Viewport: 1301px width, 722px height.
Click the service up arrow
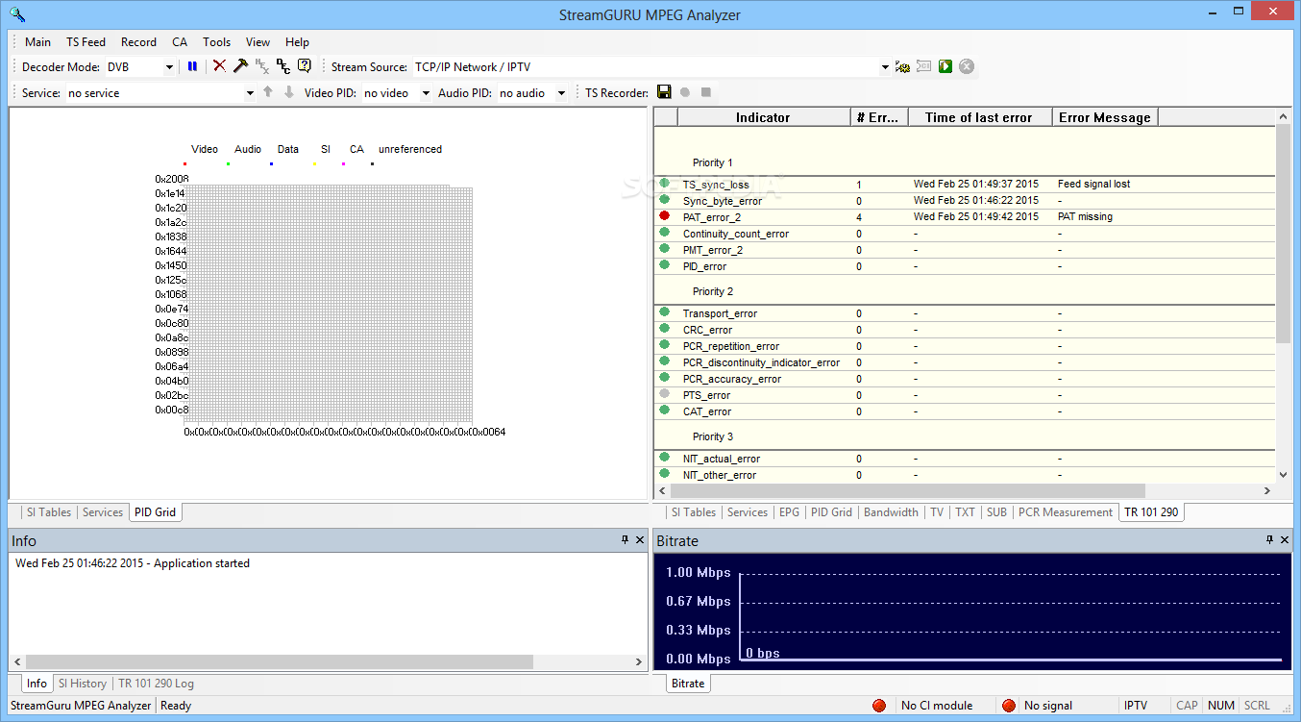tap(268, 92)
